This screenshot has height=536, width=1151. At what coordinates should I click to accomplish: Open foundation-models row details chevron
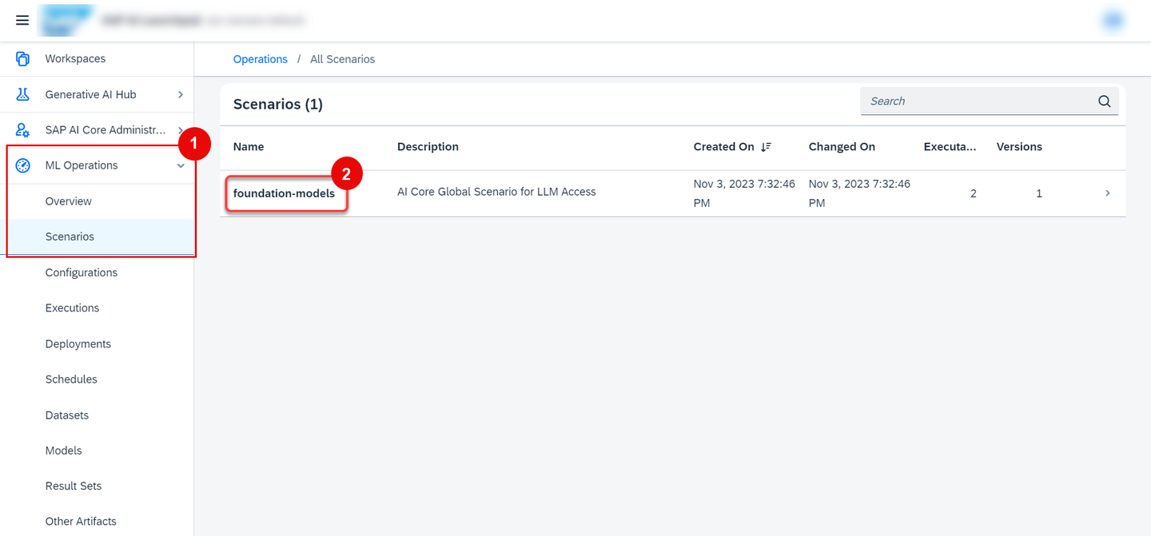click(1107, 193)
